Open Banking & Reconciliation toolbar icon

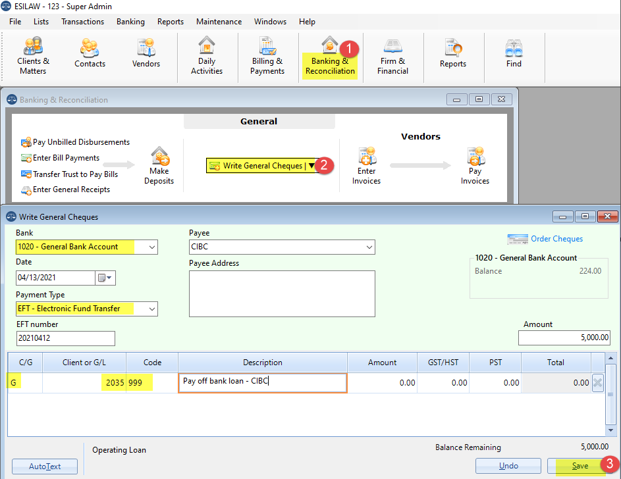pyautogui.click(x=329, y=57)
